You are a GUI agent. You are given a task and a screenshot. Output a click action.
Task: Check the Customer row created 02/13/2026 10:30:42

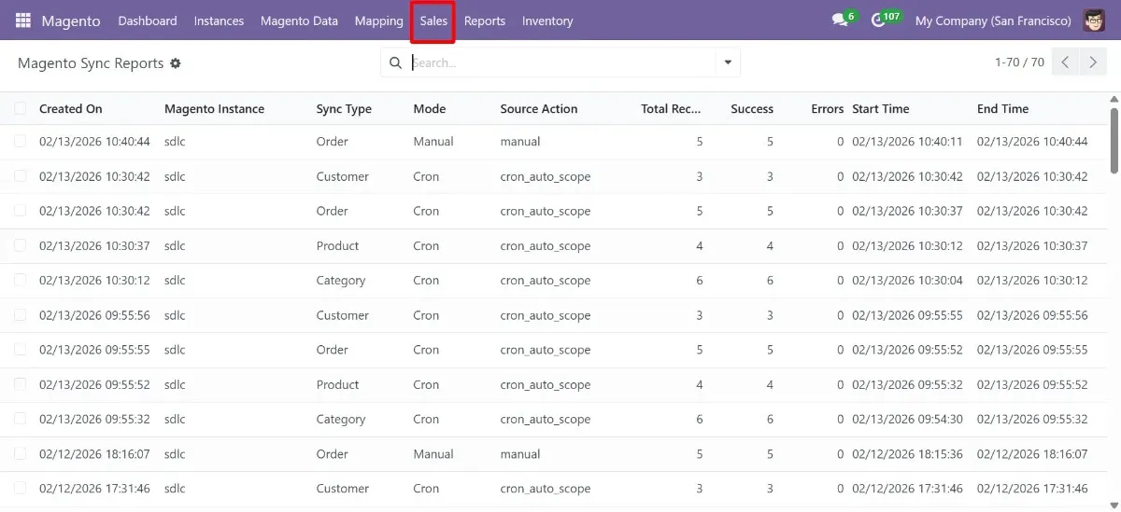click(x=21, y=176)
